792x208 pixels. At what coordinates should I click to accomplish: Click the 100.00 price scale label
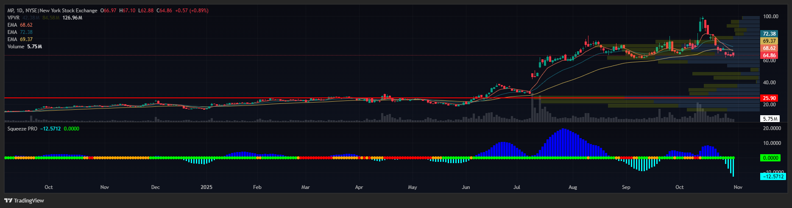tap(770, 17)
